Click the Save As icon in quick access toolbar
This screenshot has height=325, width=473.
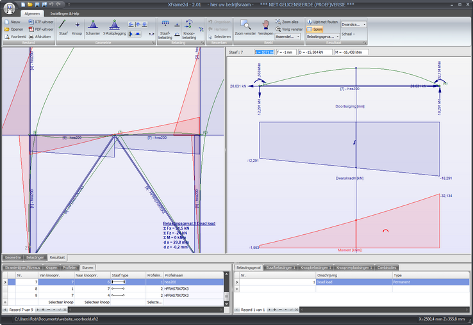coord(44,4)
